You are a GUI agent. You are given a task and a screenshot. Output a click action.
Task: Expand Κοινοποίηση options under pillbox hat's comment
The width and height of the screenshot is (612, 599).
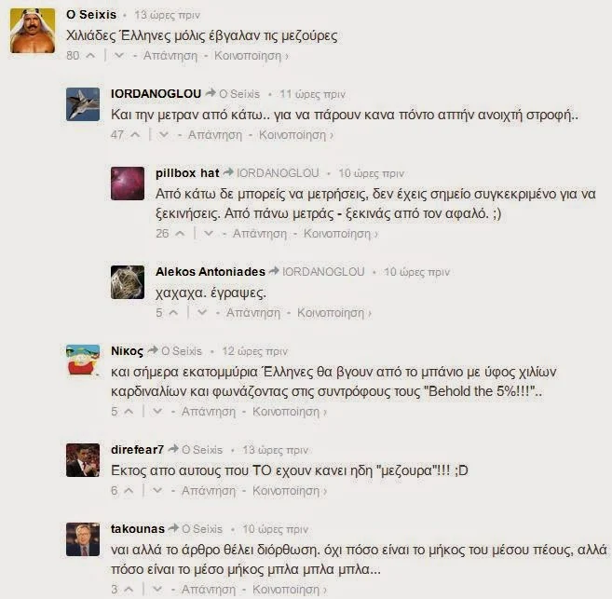[340, 234]
